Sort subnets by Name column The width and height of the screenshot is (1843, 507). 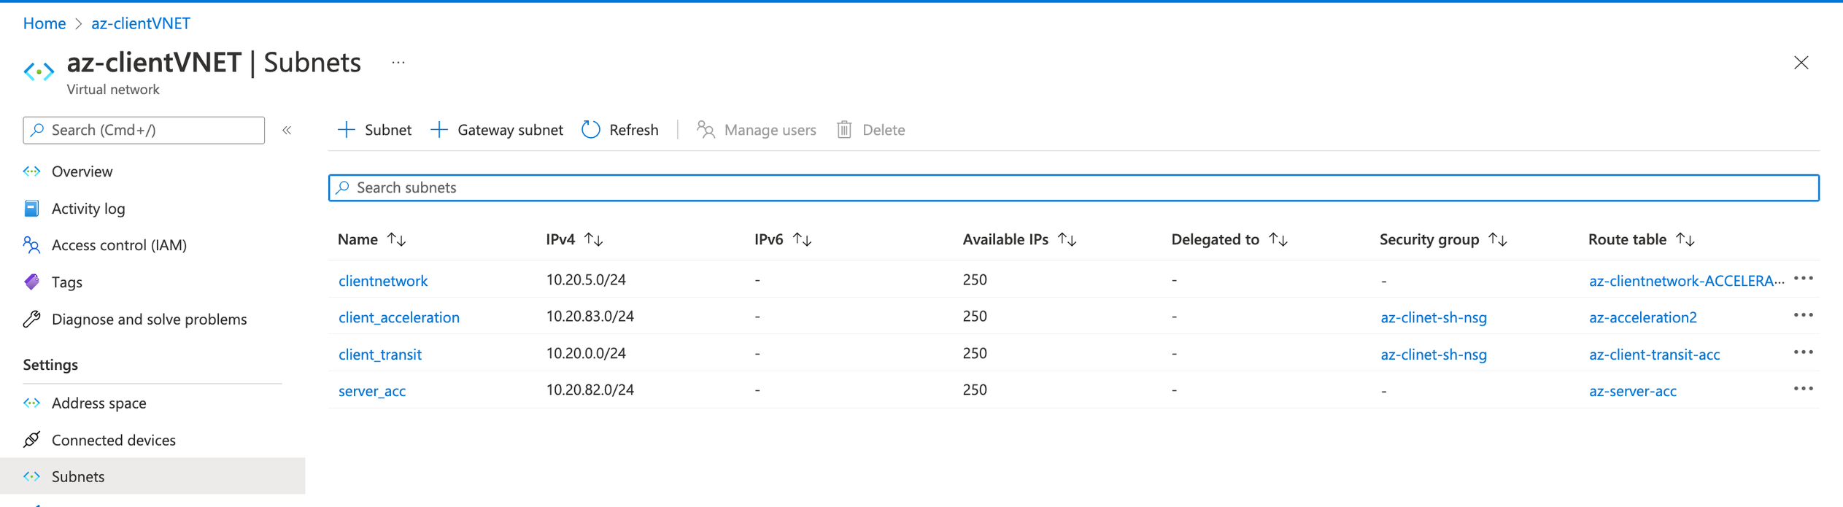coord(396,239)
